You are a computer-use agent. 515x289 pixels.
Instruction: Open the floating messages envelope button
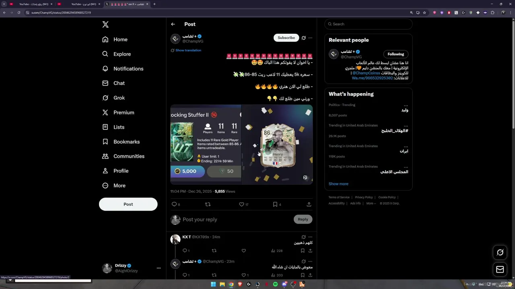tap(500, 269)
